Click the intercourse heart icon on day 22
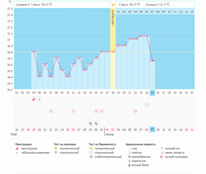This screenshot has width=206, height=174. (x=135, y=111)
